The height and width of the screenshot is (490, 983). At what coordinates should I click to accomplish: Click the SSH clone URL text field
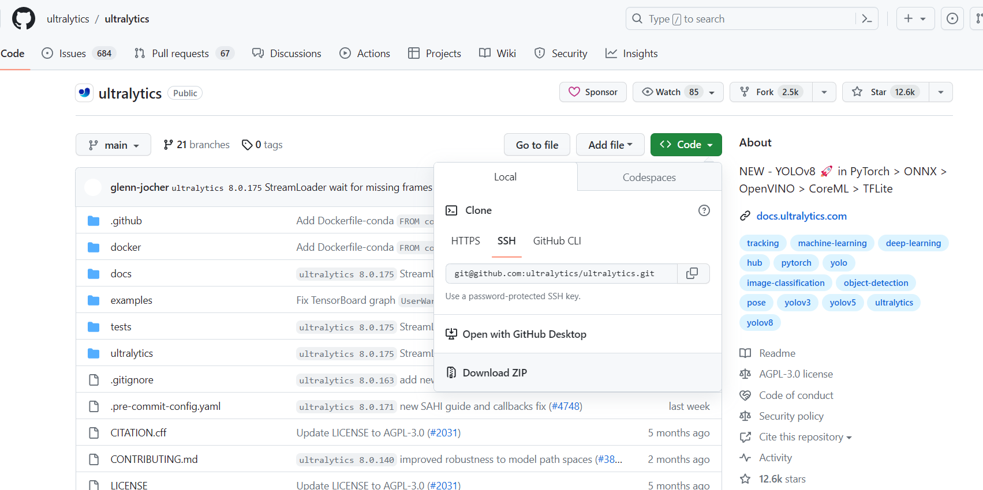pos(562,273)
